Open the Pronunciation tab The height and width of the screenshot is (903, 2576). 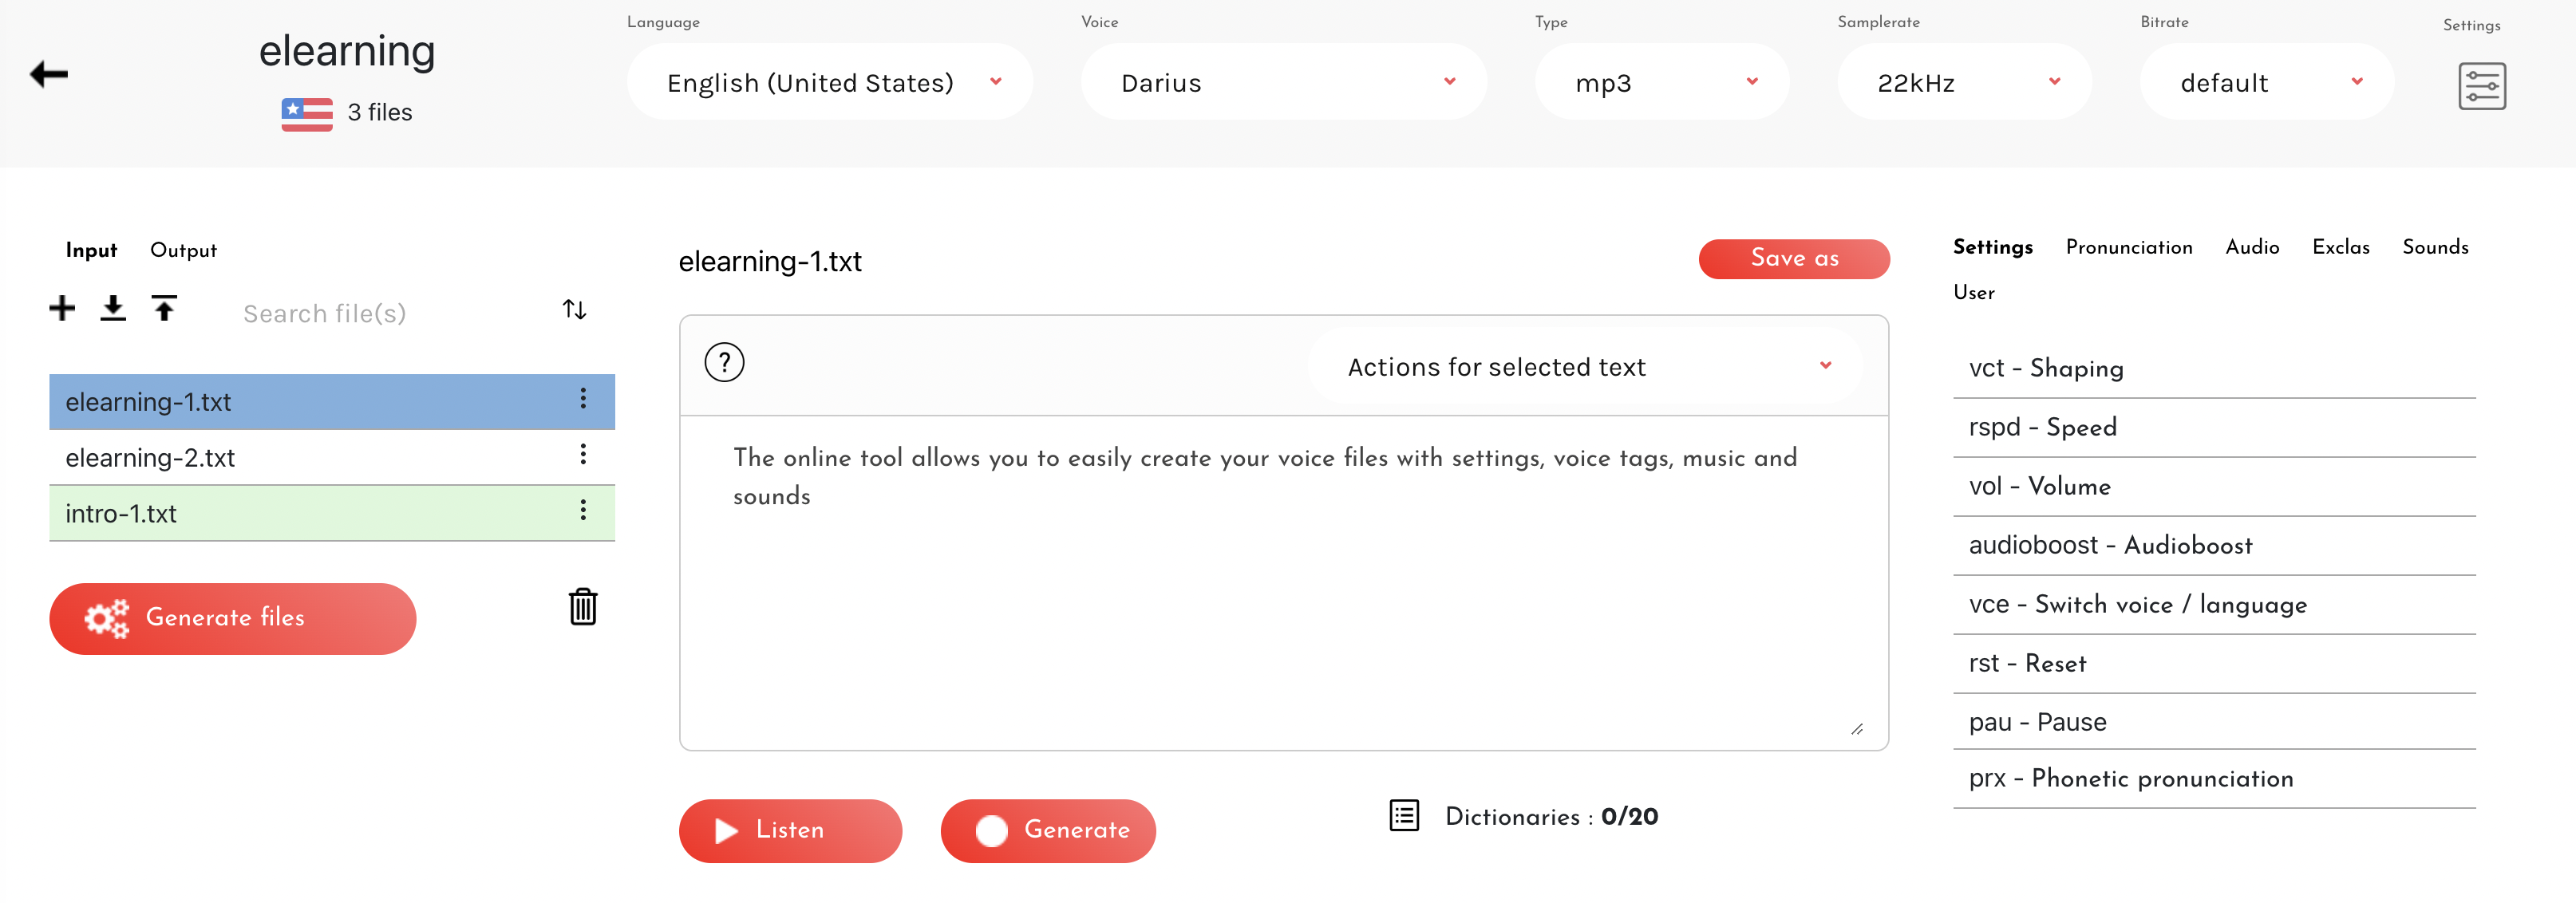2129,247
